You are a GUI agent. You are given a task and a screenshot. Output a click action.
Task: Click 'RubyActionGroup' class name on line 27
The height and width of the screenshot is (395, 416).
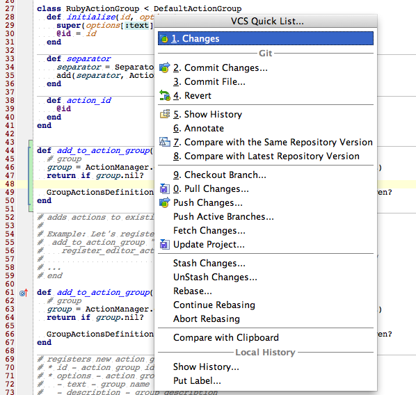click(x=102, y=9)
